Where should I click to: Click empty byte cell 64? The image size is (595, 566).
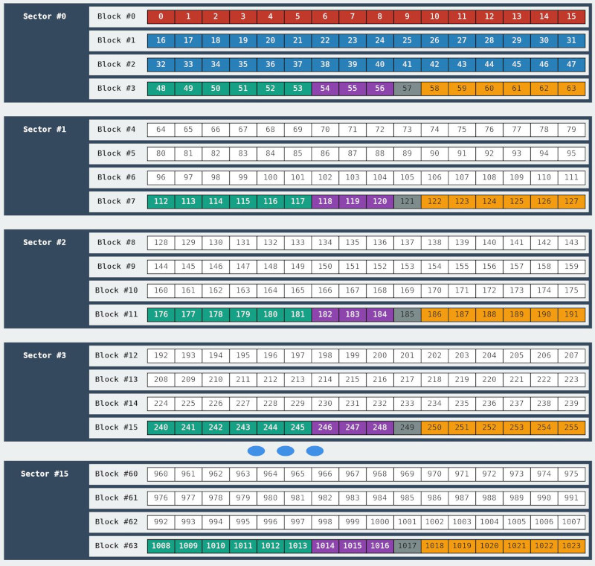pyautogui.click(x=161, y=130)
